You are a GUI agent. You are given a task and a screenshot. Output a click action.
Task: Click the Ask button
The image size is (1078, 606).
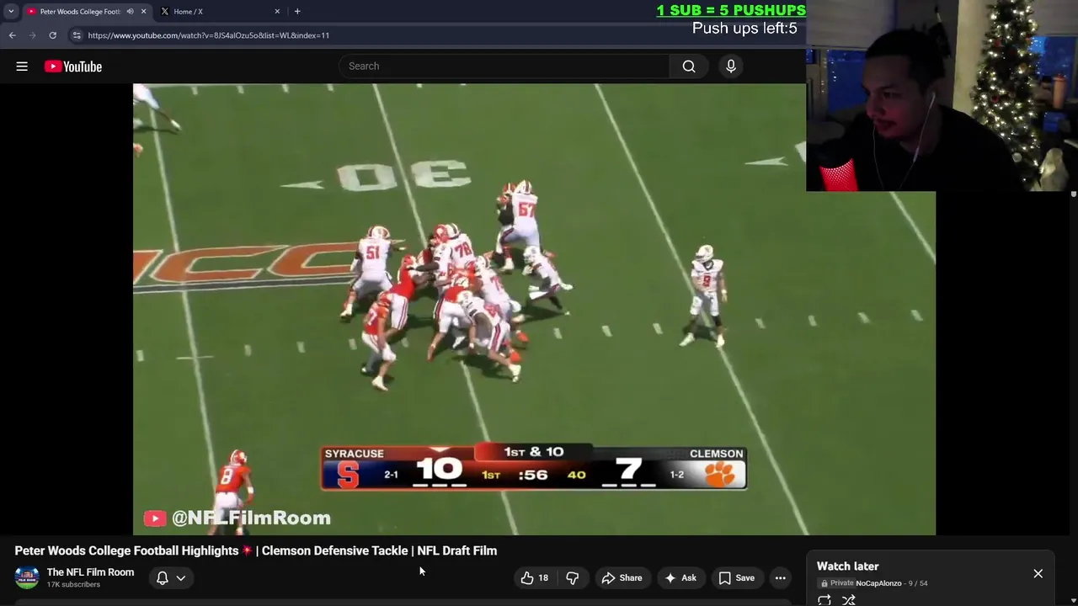click(680, 578)
